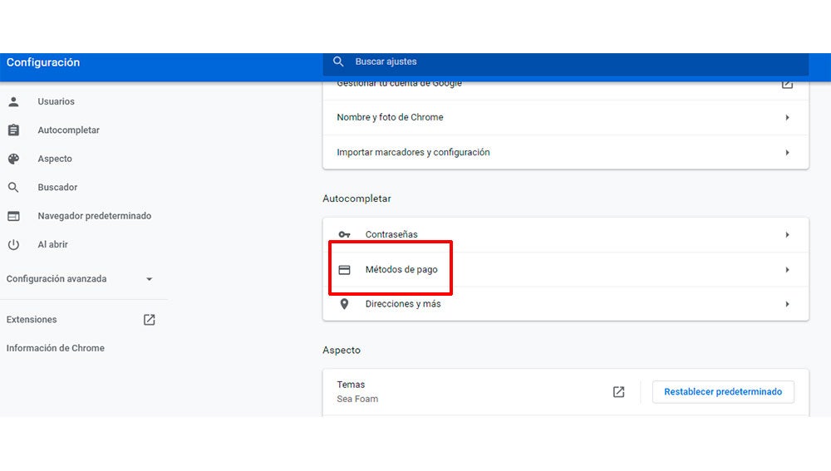
Task: Open the Nombre y foto de Chrome arrow
Action: tap(788, 117)
